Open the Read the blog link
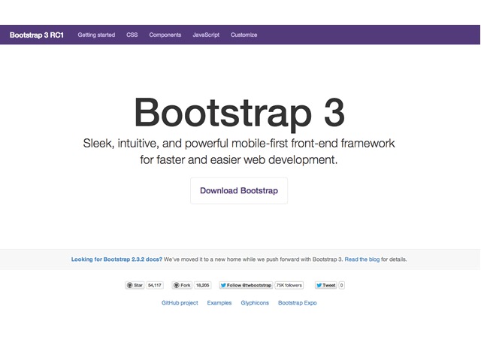Viewport: 481px width, 361px height. pos(362,259)
